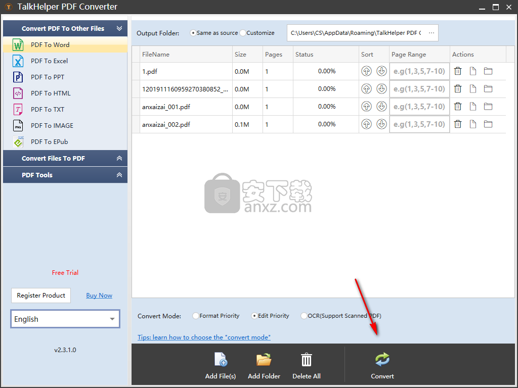Delete anxaizai_001.pdf from list
Viewport: 518px width, 388px height.
(x=457, y=106)
